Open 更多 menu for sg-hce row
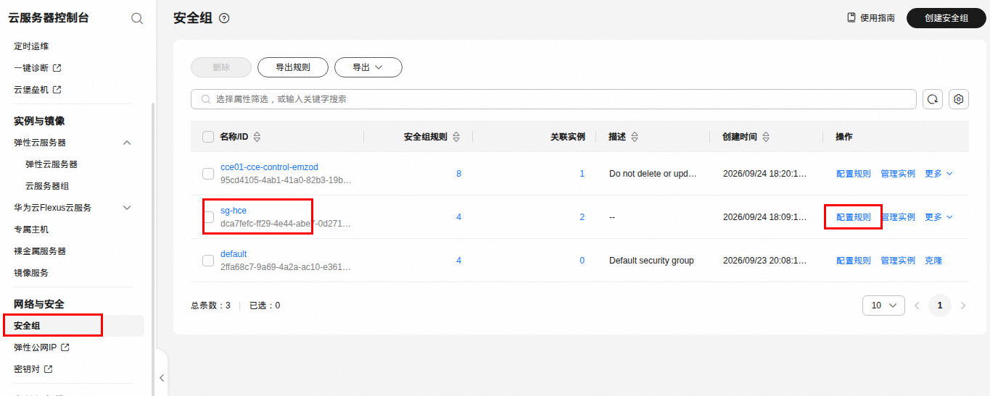 pos(939,217)
